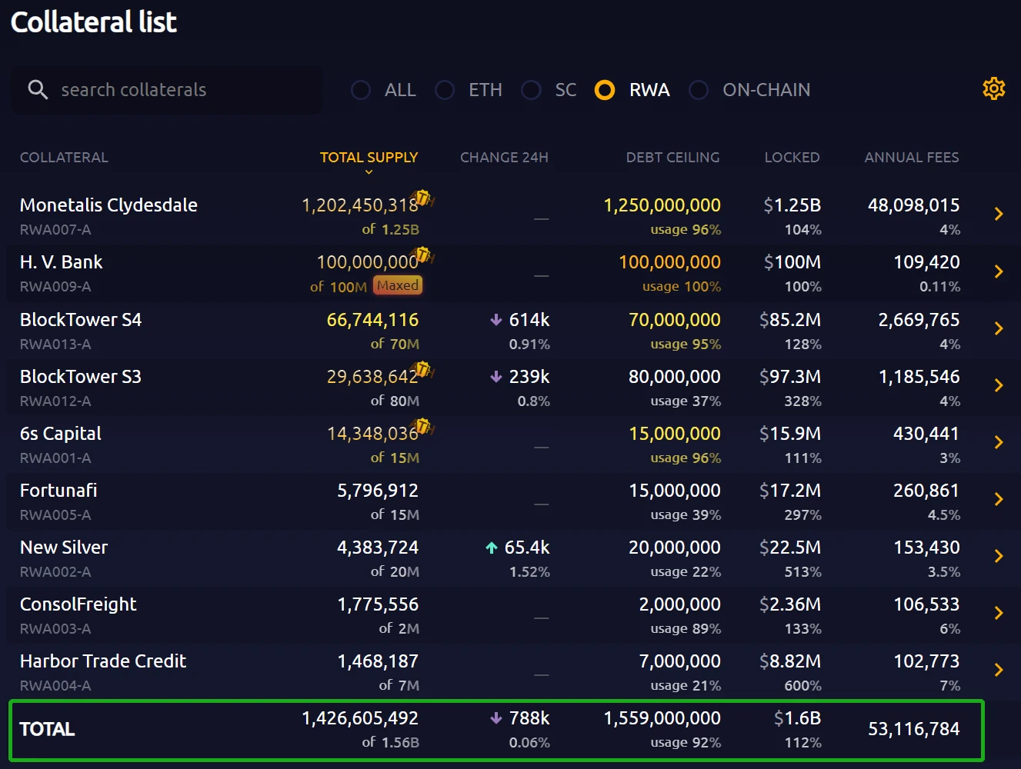This screenshot has height=769, width=1021.
Task: Select the ALL filter radio button
Action: pyautogui.click(x=361, y=90)
